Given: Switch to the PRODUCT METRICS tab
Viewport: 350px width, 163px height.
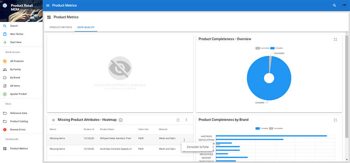Looking at the screenshot, I should 61,27.
